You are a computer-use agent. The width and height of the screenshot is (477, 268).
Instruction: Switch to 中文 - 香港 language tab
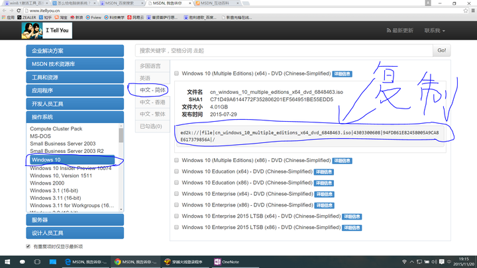point(152,102)
